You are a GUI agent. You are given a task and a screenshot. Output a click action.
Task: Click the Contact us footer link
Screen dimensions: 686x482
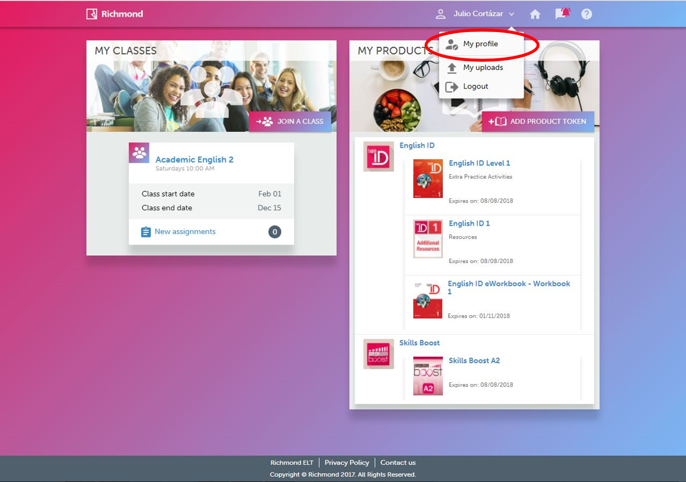[x=398, y=462]
